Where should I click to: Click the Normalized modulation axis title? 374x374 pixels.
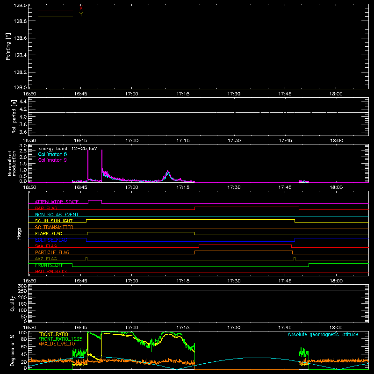(x=12, y=163)
